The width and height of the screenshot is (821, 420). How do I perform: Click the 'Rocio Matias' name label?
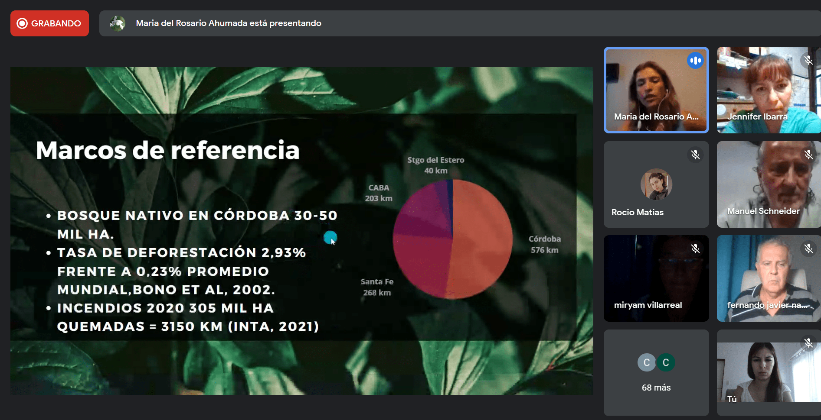coord(638,212)
